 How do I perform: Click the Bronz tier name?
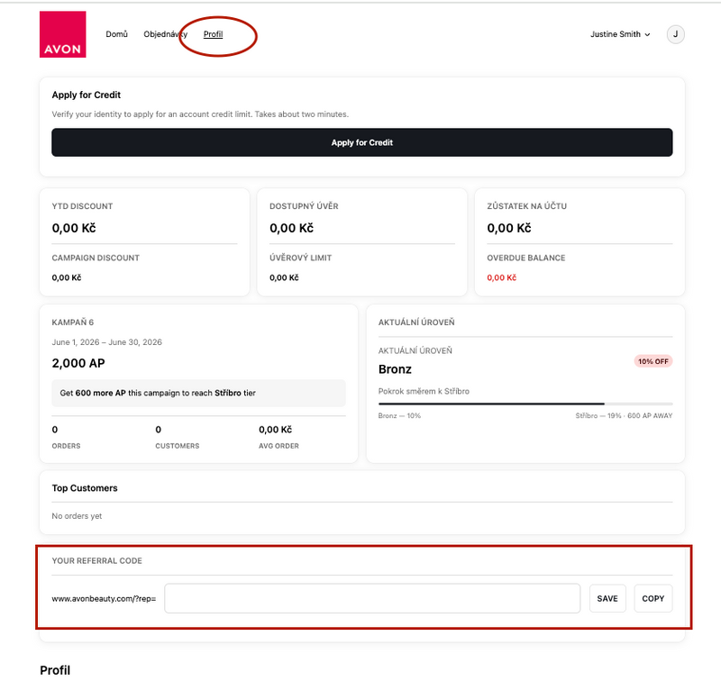[x=395, y=369]
